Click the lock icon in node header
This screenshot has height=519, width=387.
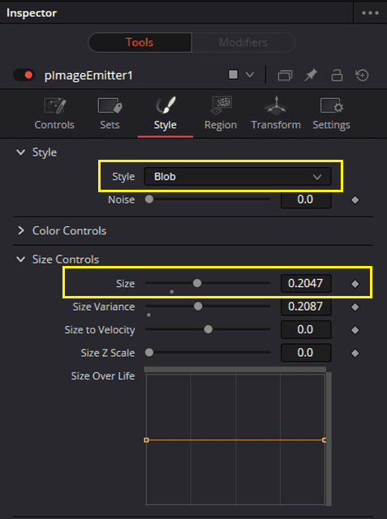337,75
